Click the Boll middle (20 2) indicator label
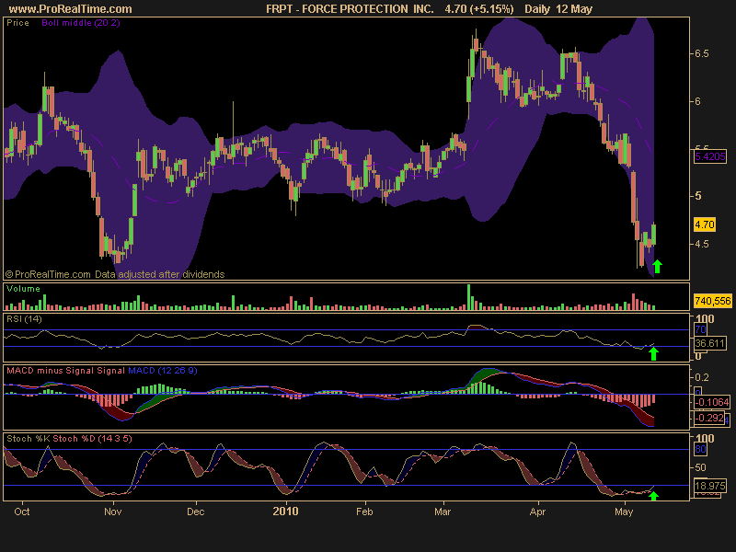This screenshot has width=736, height=552. (81, 22)
